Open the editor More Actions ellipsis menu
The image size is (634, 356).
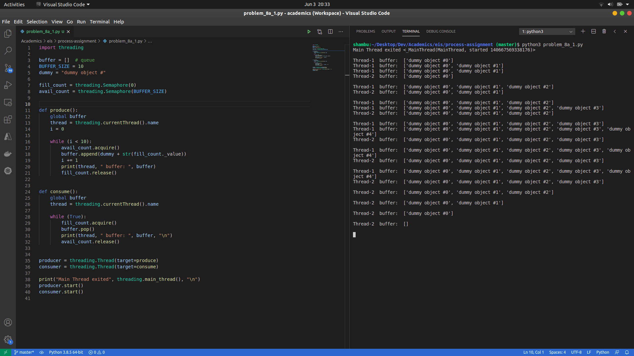tap(341, 32)
